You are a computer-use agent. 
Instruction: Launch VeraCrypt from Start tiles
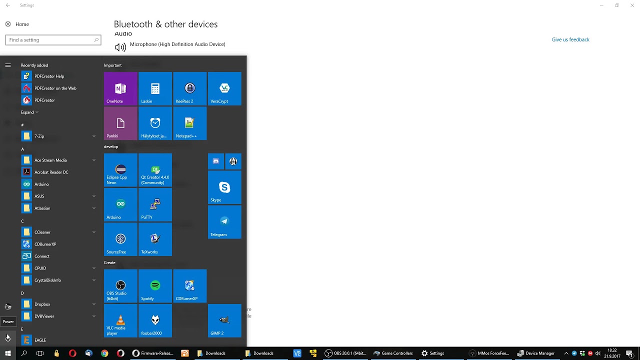point(224,88)
